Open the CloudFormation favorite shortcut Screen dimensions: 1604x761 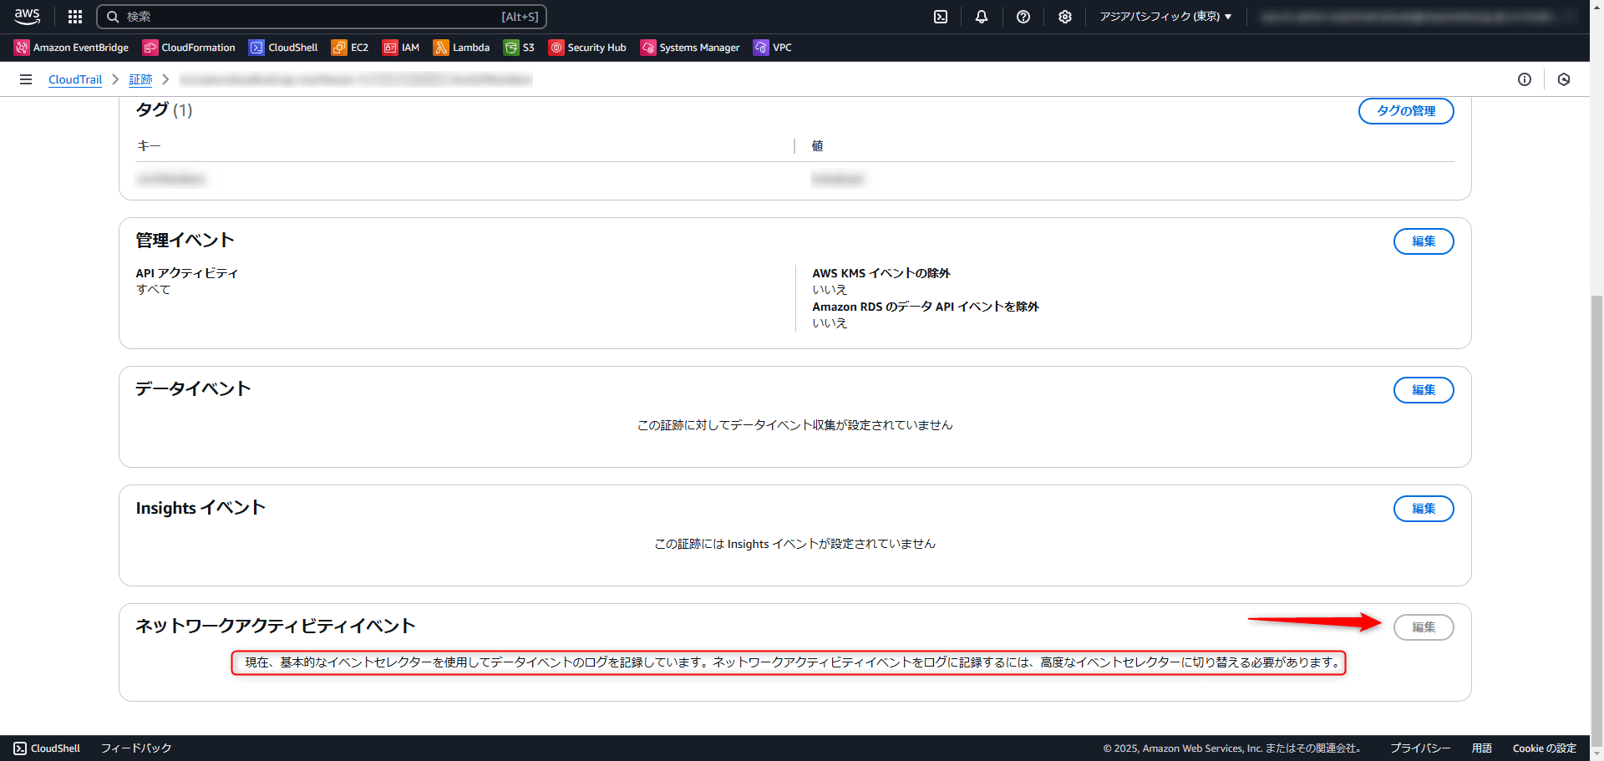(x=190, y=48)
